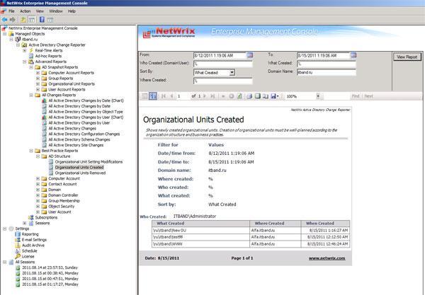
Task: Click the Print icon in report toolbar
Action: [248, 96]
